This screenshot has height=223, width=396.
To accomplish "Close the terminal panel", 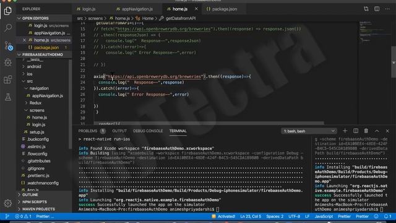I will point(387,131).
